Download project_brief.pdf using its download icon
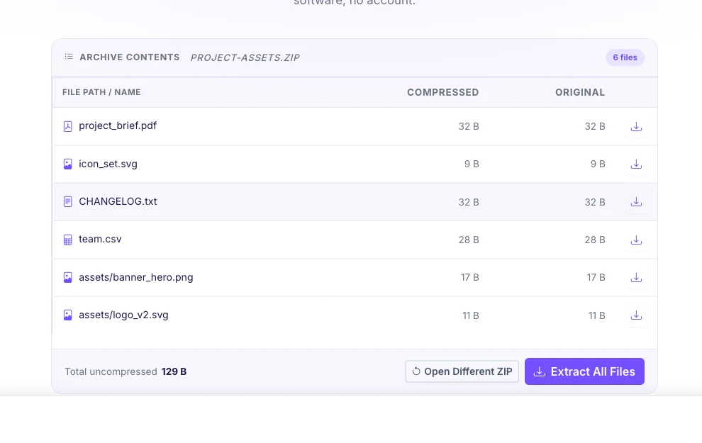The width and height of the screenshot is (702, 443). (636, 127)
